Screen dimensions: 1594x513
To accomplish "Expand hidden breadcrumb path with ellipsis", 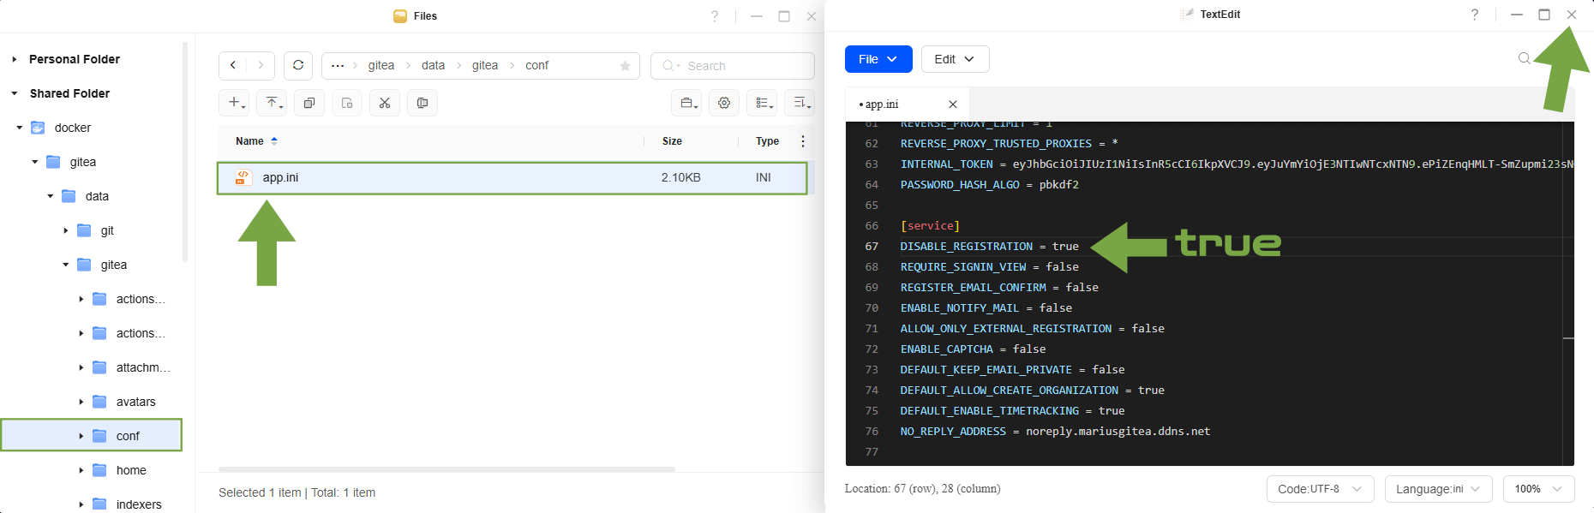I will (338, 65).
